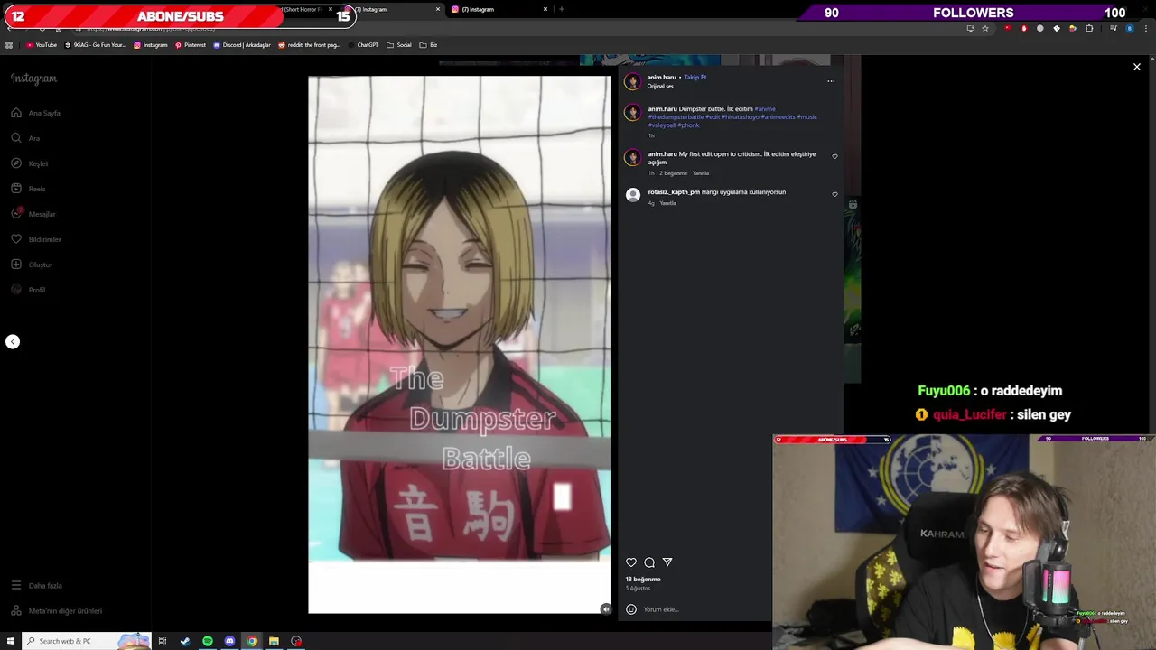Click the Instagram logo in sidebar
The height and width of the screenshot is (650, 1156).
[33, 79]
